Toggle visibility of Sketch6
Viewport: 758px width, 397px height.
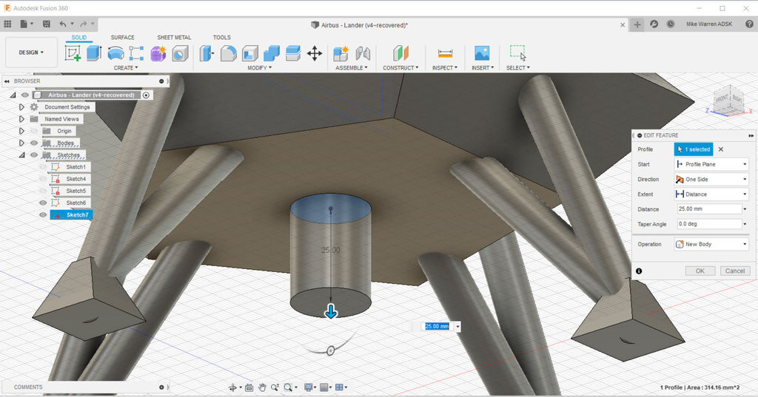[x=43, y=203]
